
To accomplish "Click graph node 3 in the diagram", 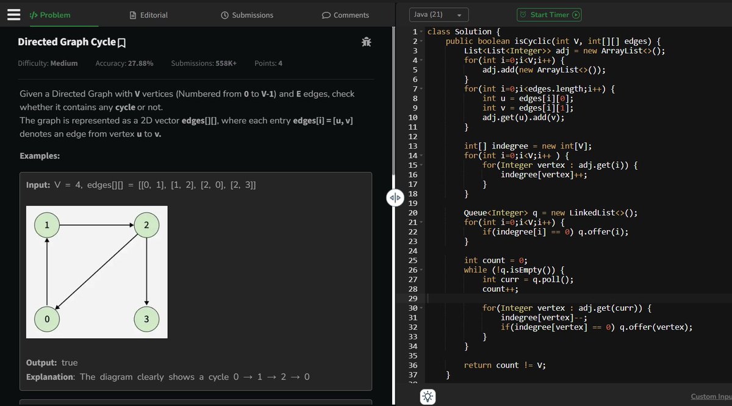I will click(146, 319).
